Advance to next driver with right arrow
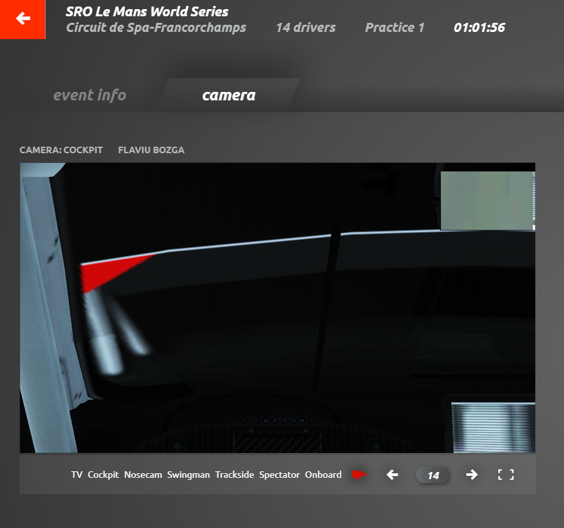Screen dimensions: 564x528 [472, 475]
